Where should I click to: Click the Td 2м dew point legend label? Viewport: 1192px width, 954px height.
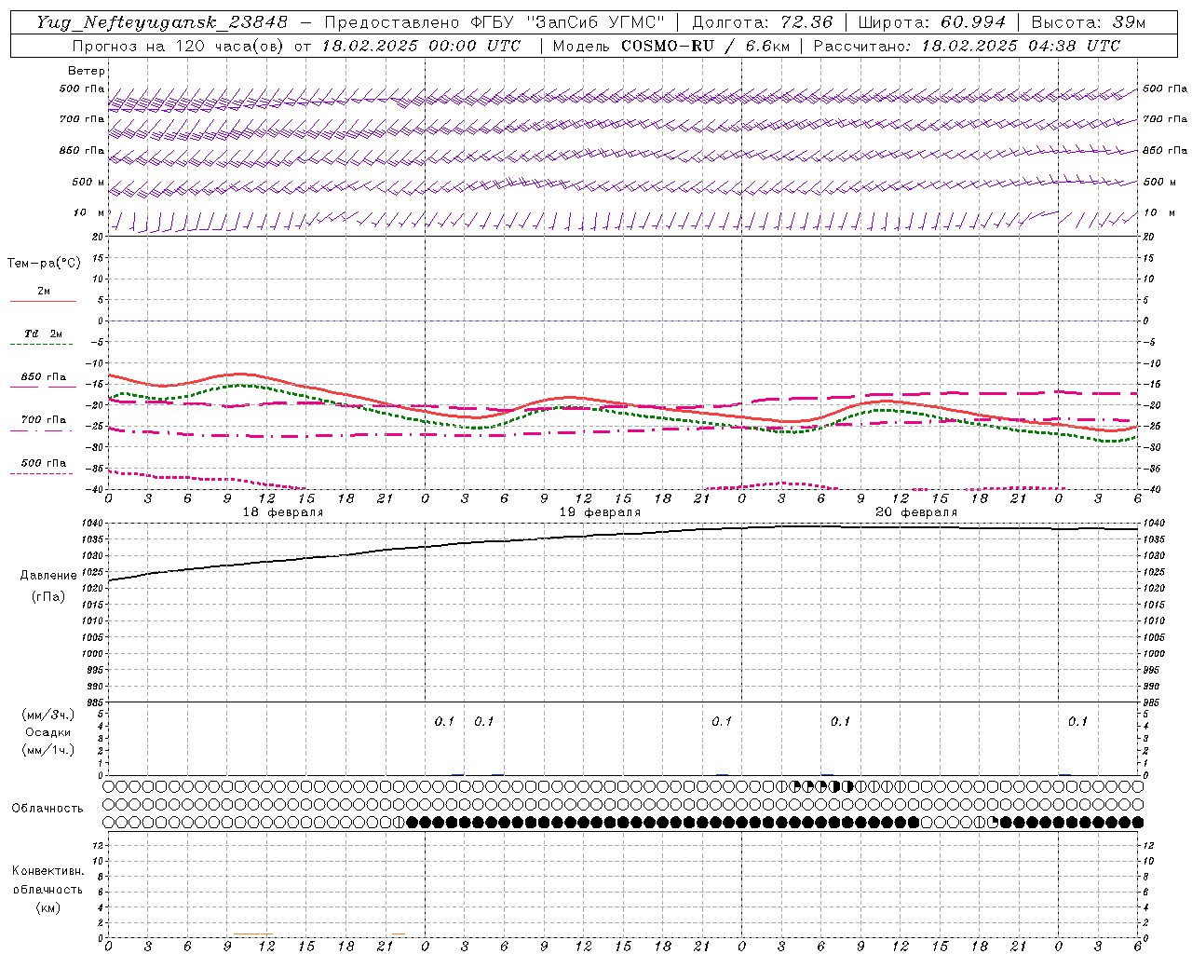coord(44,334)
